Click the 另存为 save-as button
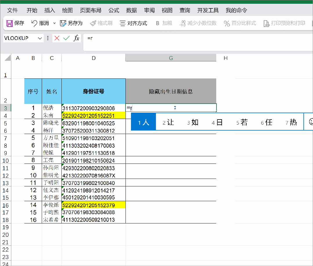 (71, 23)
